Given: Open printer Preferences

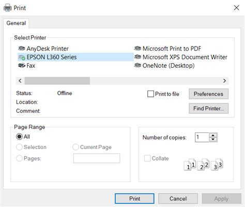Looking at the screenshot, I should click(x=208, y=94).
